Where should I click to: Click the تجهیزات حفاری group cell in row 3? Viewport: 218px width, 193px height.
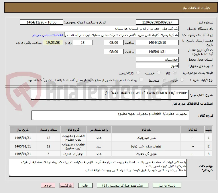[x=73, y=154]
